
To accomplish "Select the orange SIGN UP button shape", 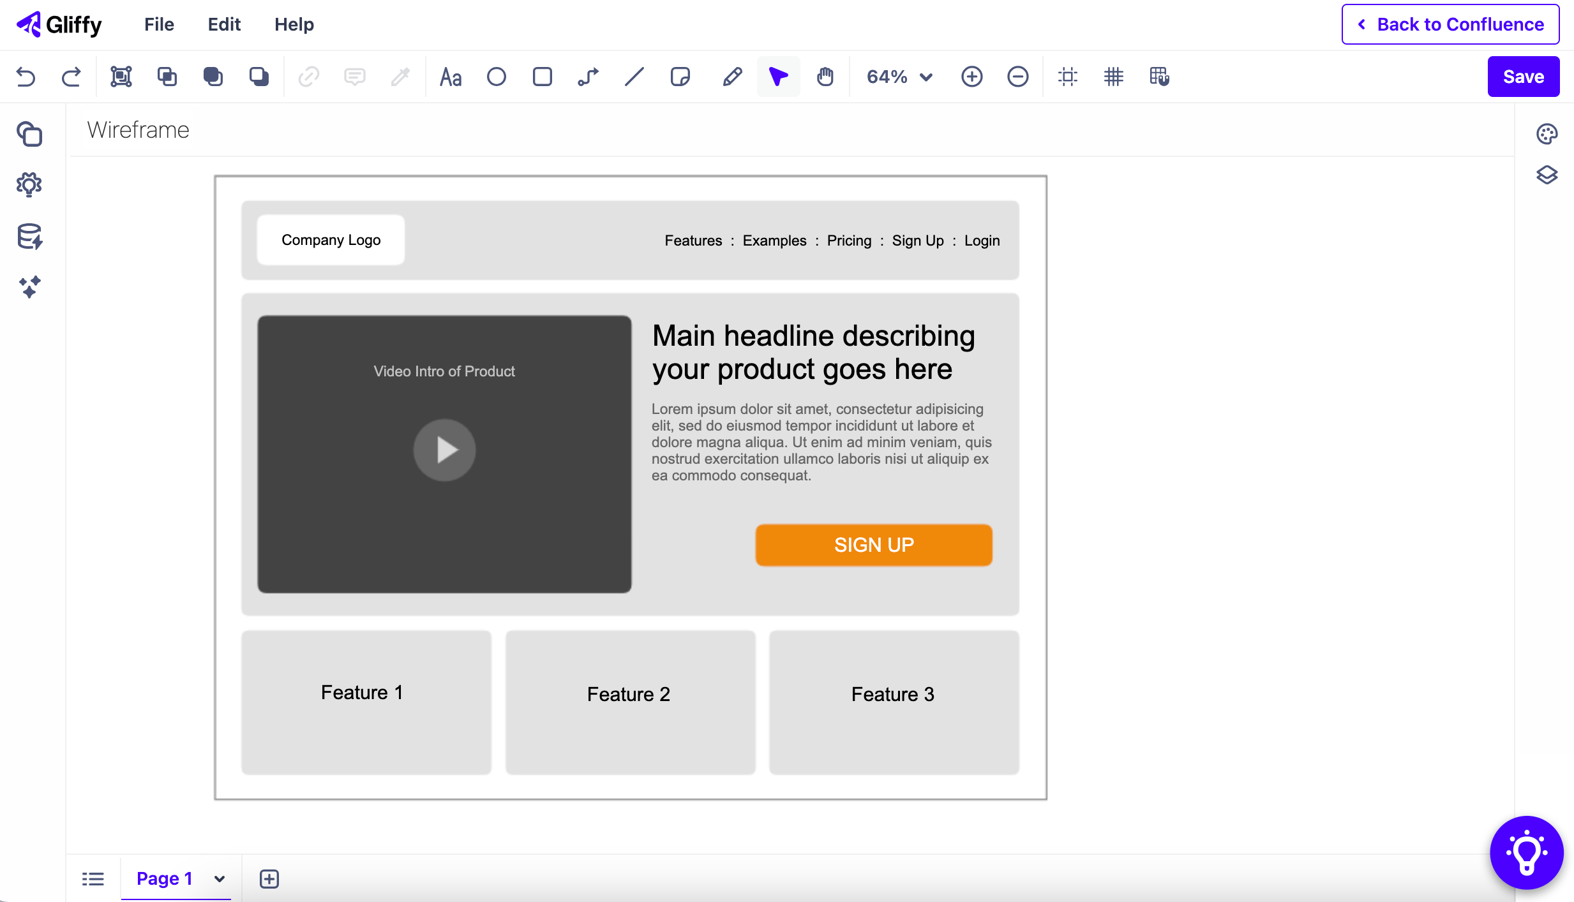I will (874, 545).
